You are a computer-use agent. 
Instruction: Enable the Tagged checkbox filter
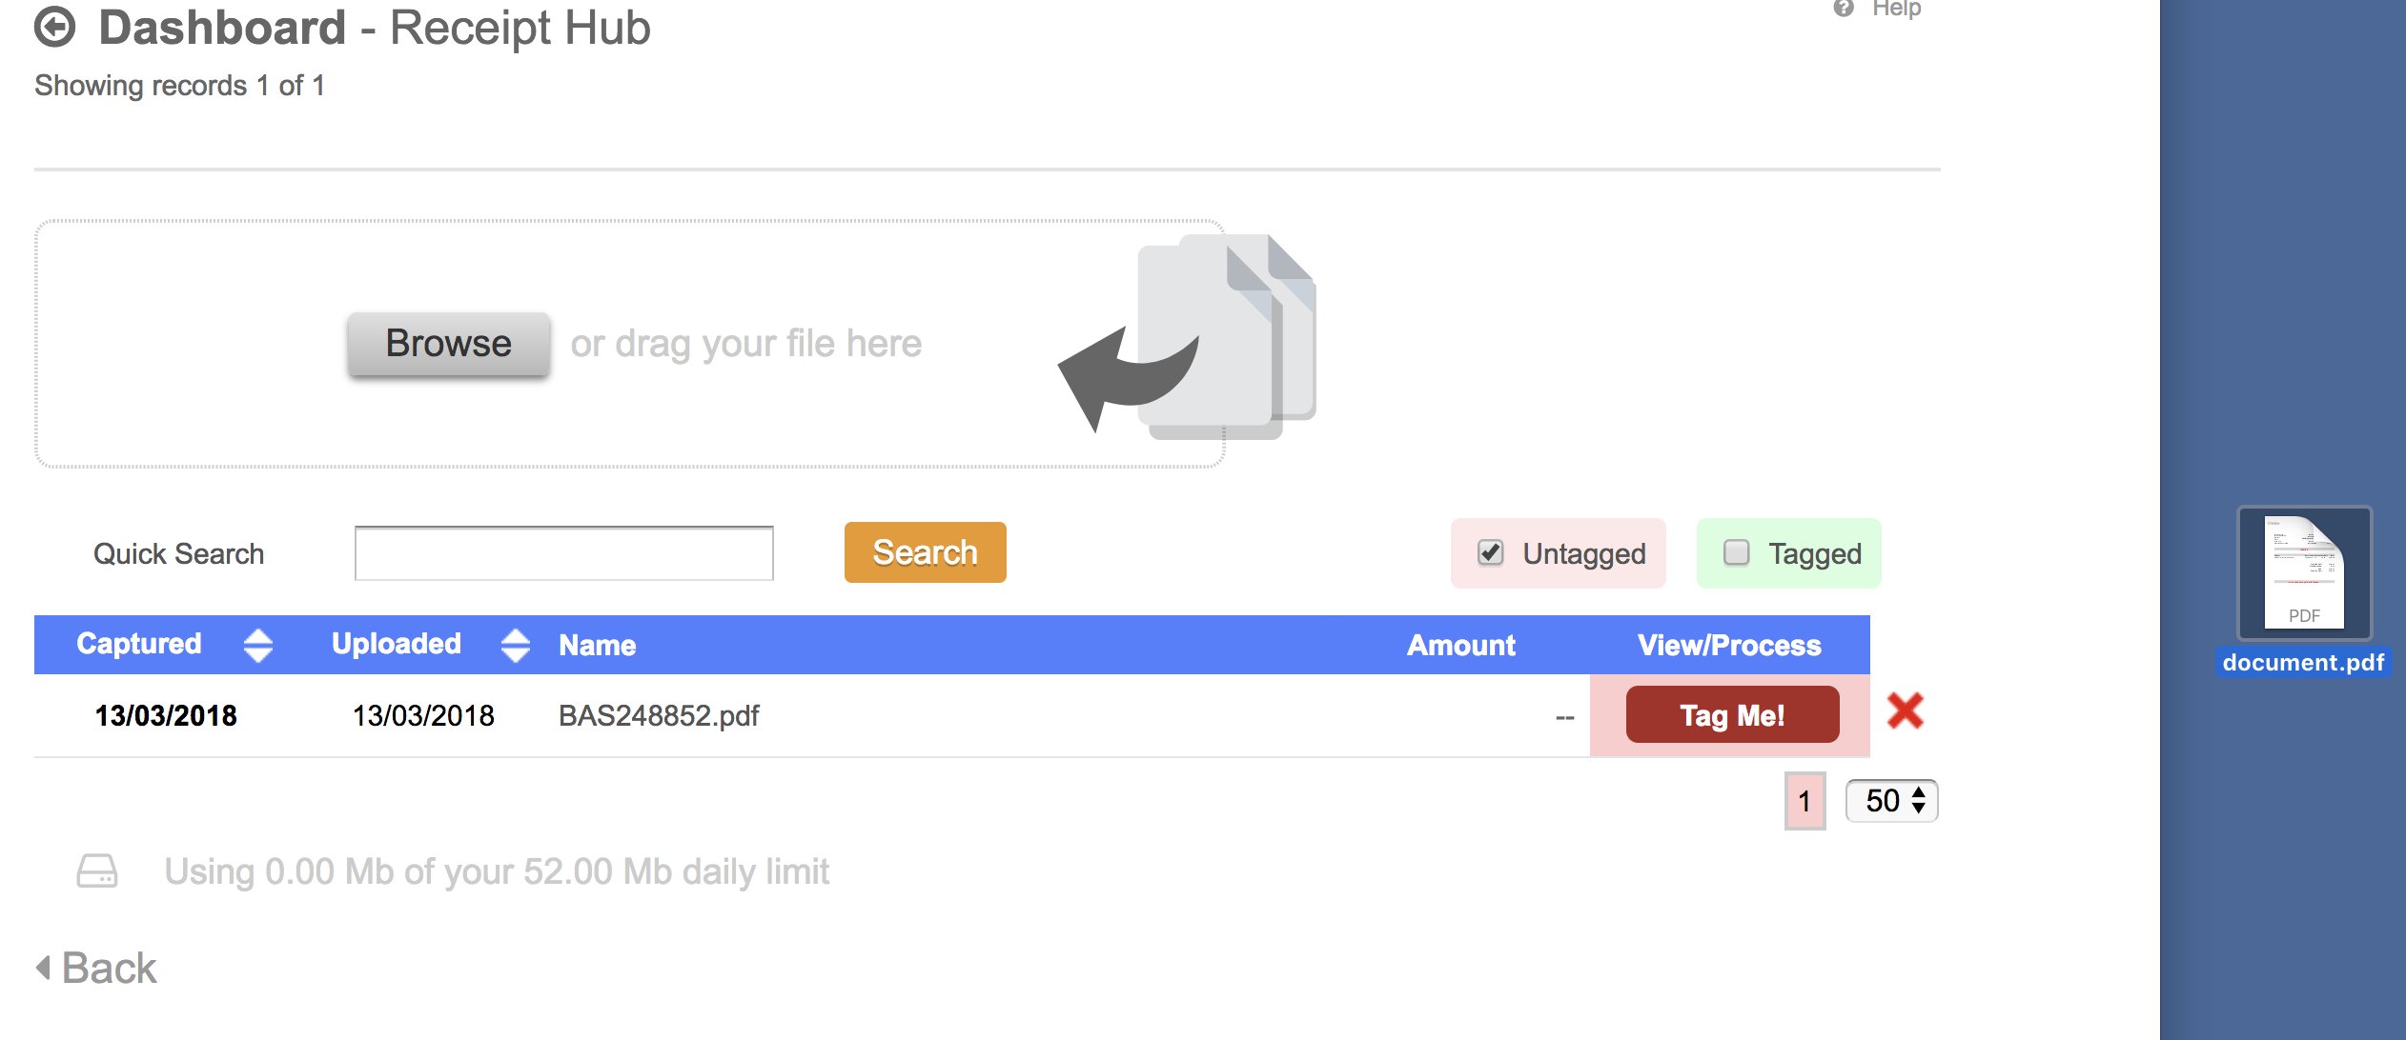tap(1737, 553)
